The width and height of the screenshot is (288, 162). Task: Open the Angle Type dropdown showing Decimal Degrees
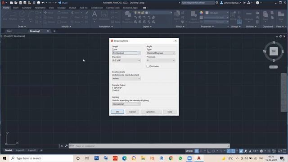coord(161,53)
